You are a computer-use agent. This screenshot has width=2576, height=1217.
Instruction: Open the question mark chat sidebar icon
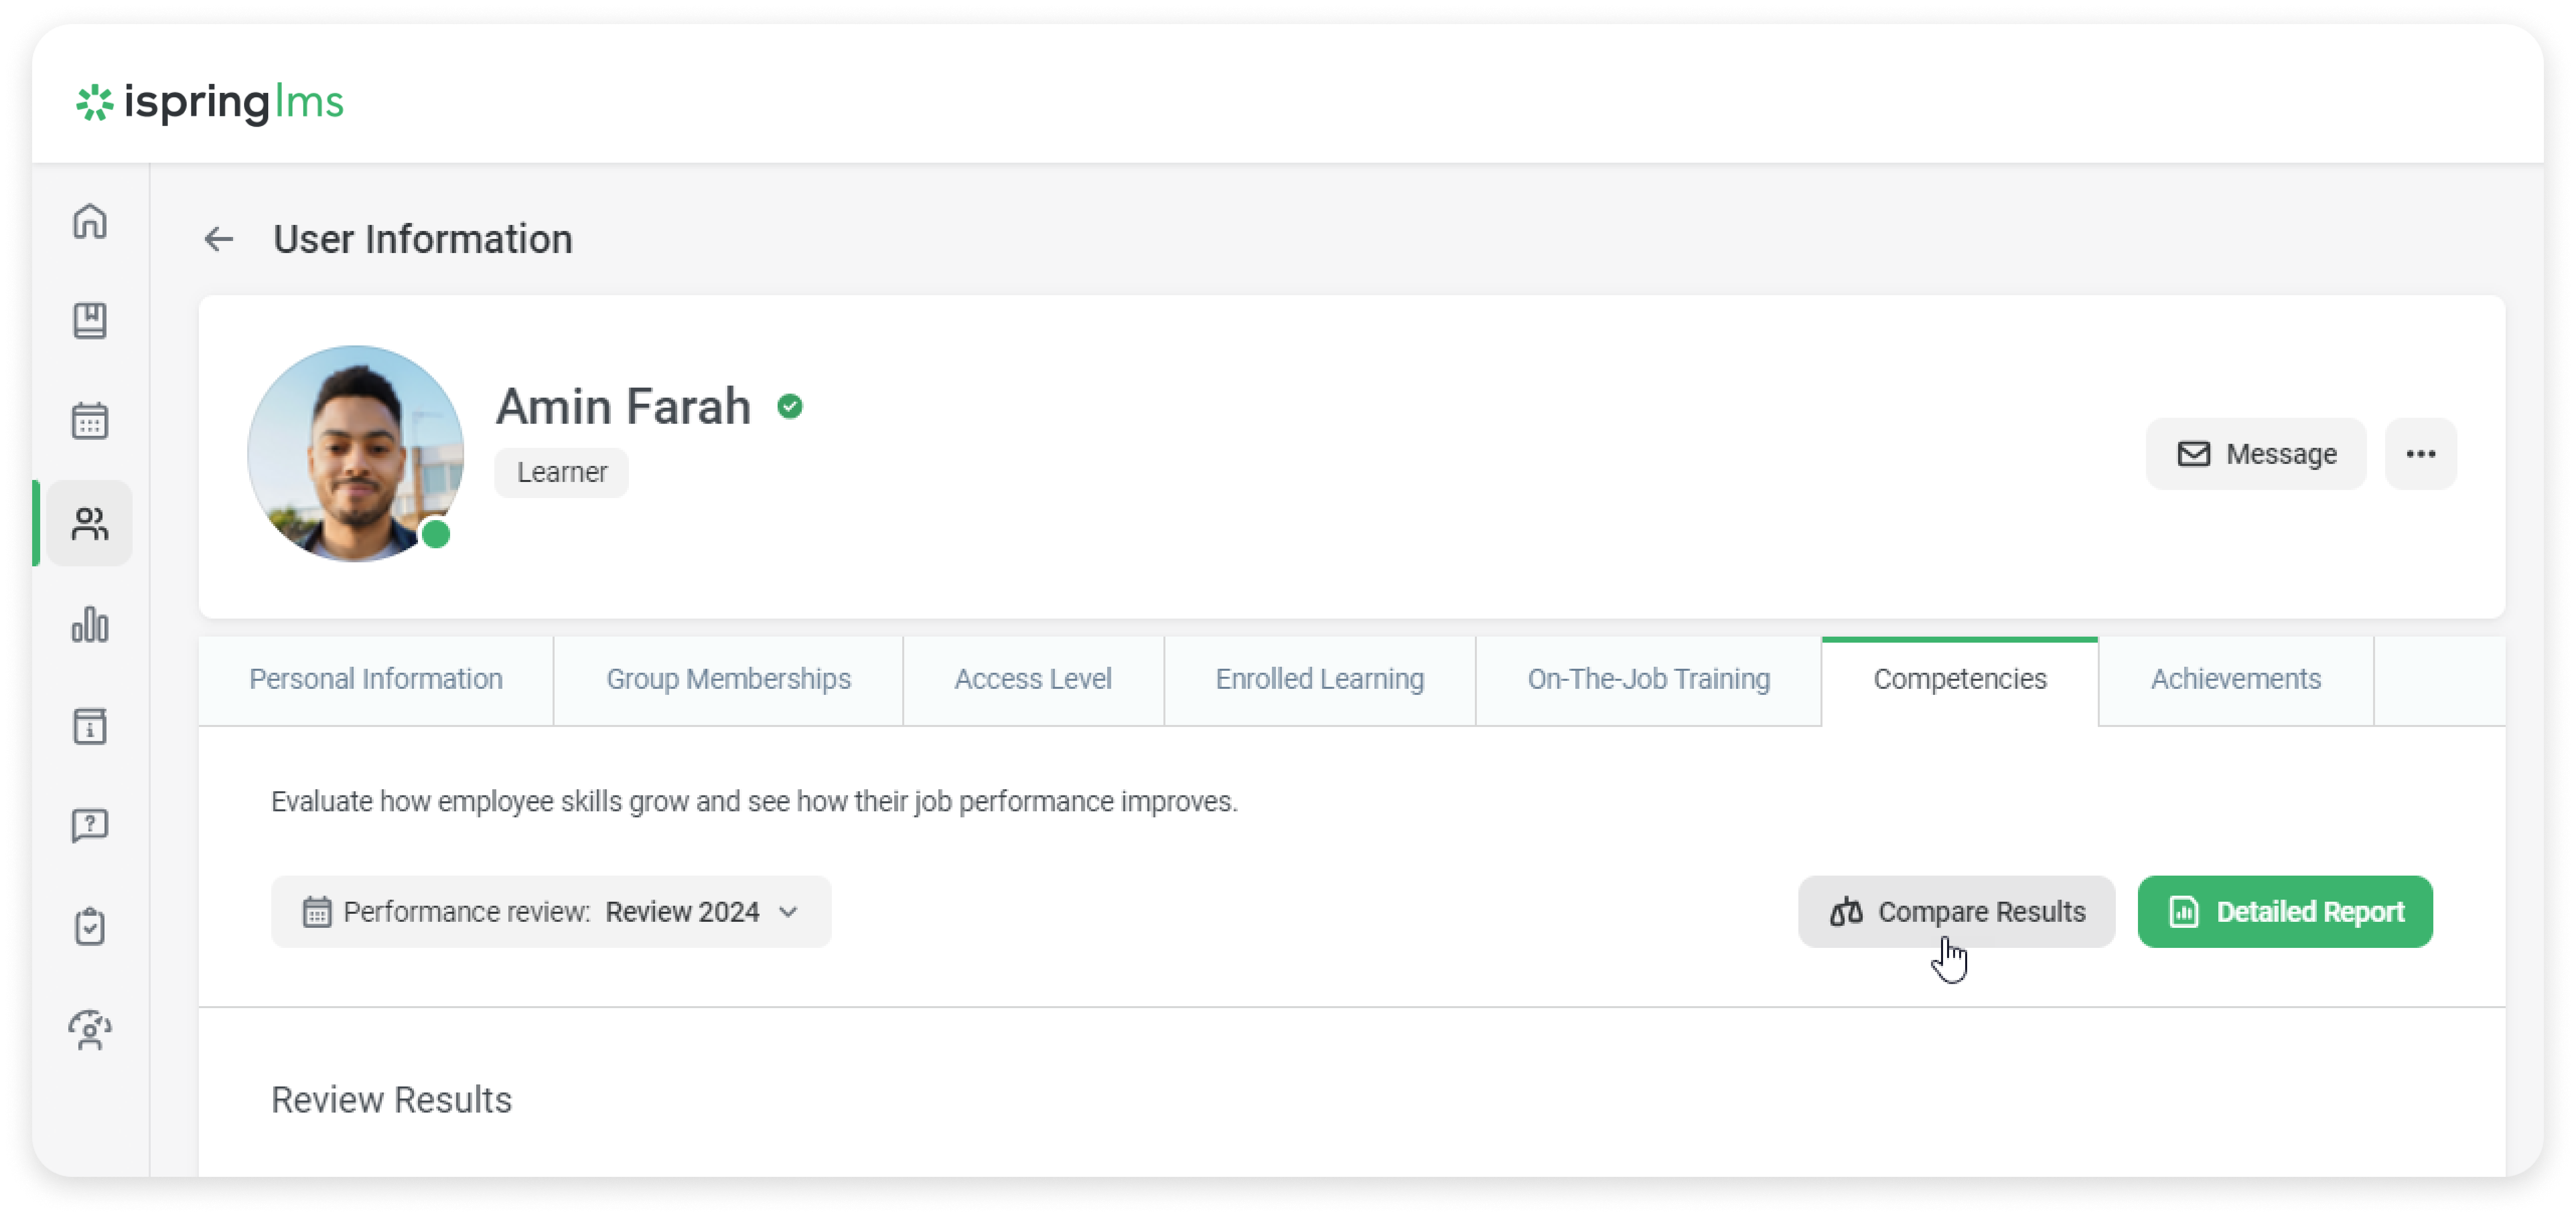pyautogui.click(x=90, y=826)
